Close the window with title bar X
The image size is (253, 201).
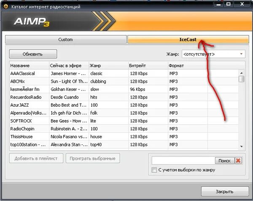tap(242, 4)
